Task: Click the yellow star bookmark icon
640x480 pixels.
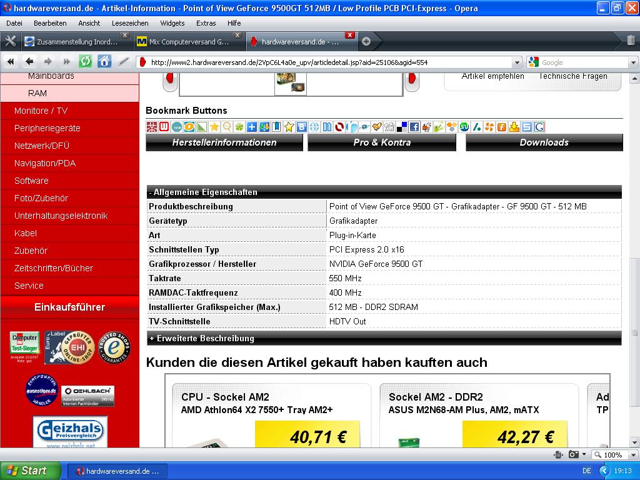Action: pos(214,127)
